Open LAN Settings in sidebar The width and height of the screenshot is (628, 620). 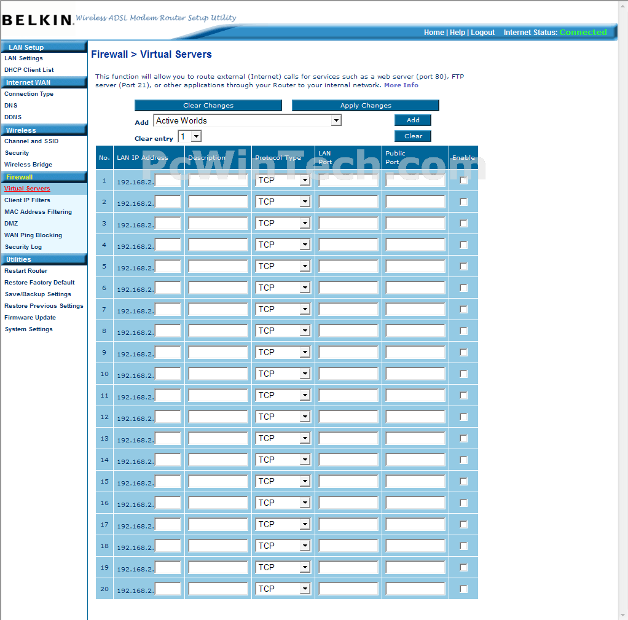23,58
